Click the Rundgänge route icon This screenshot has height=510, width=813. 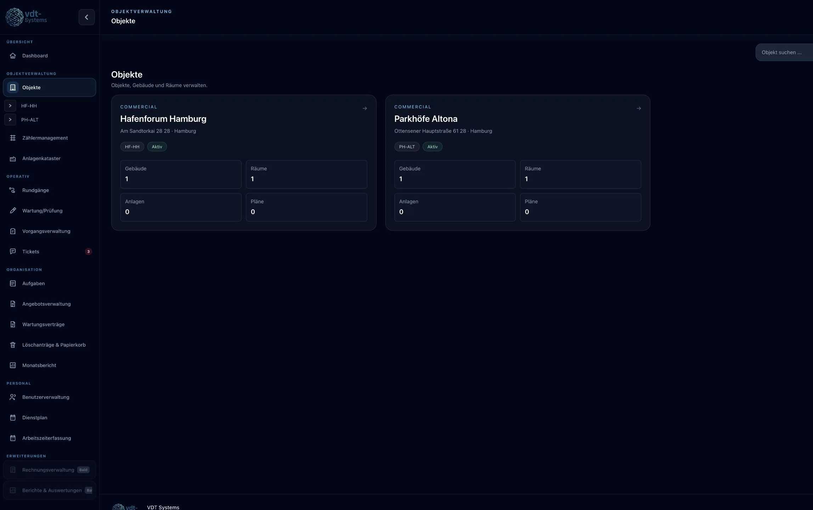click(13, 190)
